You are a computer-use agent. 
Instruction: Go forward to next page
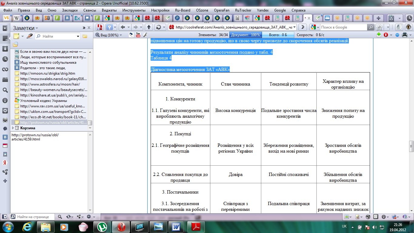pos(135,27)
